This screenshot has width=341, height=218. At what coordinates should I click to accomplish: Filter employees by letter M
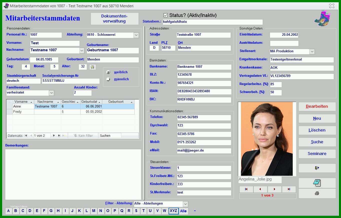pos(94,211)
